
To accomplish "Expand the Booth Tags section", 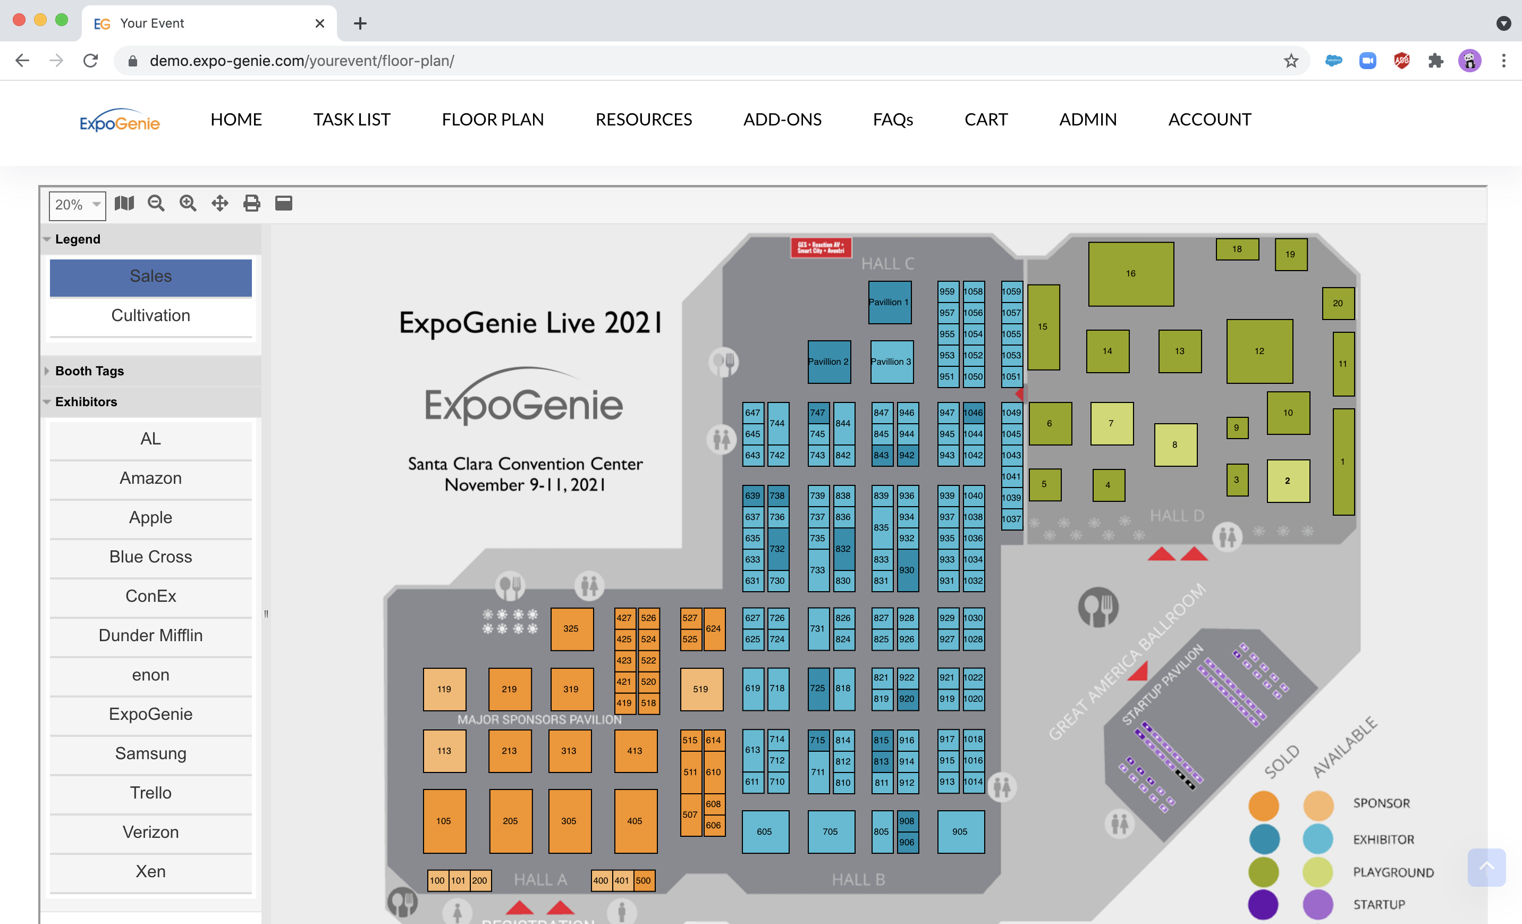I will coord(90,371).
